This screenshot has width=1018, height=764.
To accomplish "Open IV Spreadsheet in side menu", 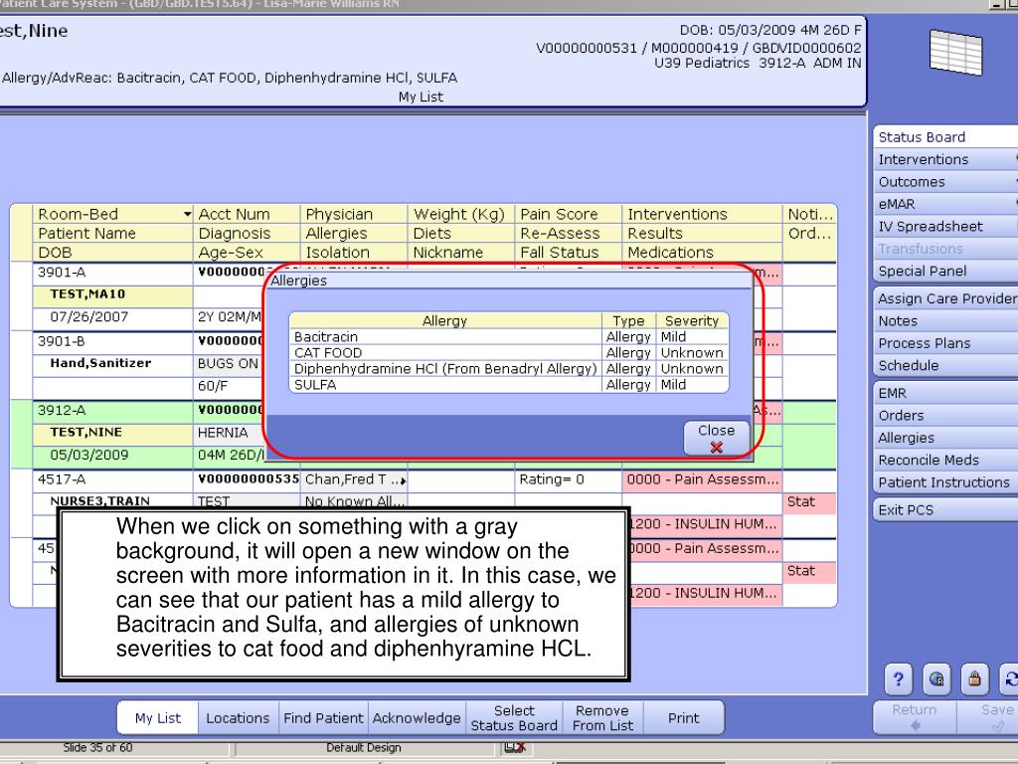I will point(944,226).
